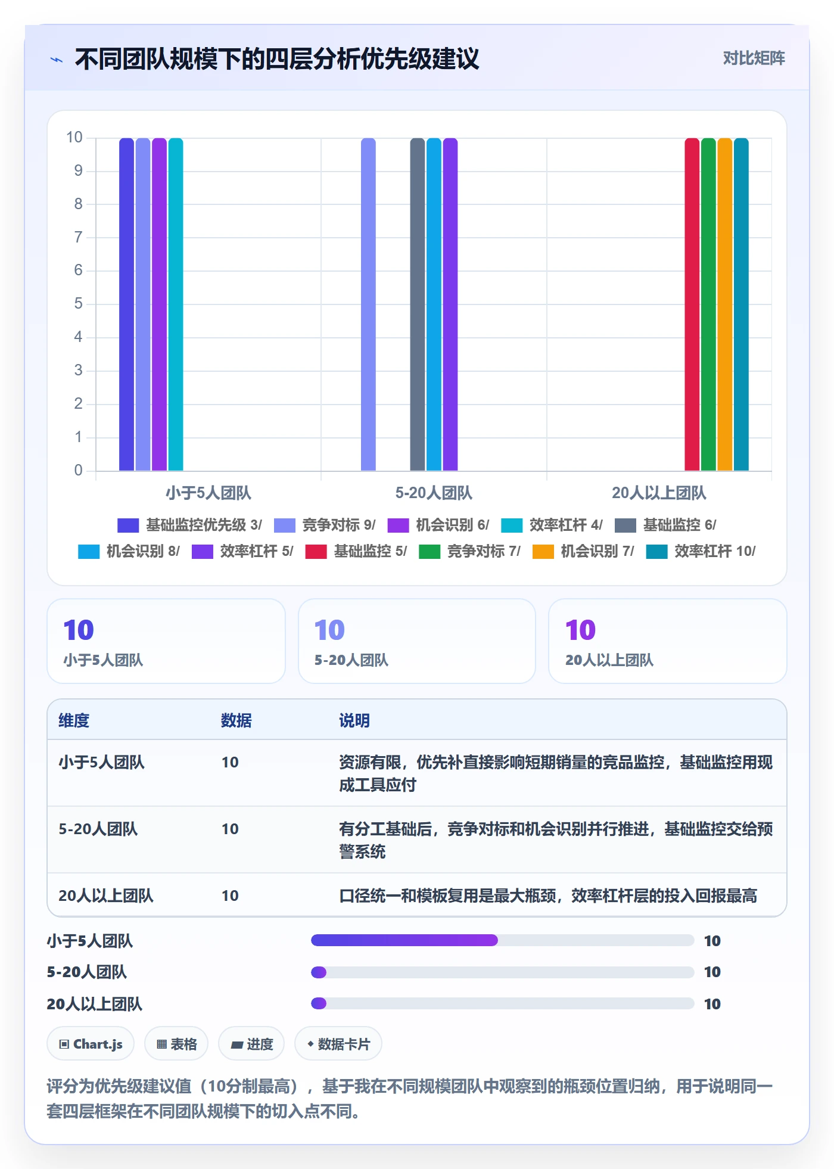This screenshot has height=1169, width=834.
Task: Click the 小于5人团队 progress bar
Action: pos(502,940)
